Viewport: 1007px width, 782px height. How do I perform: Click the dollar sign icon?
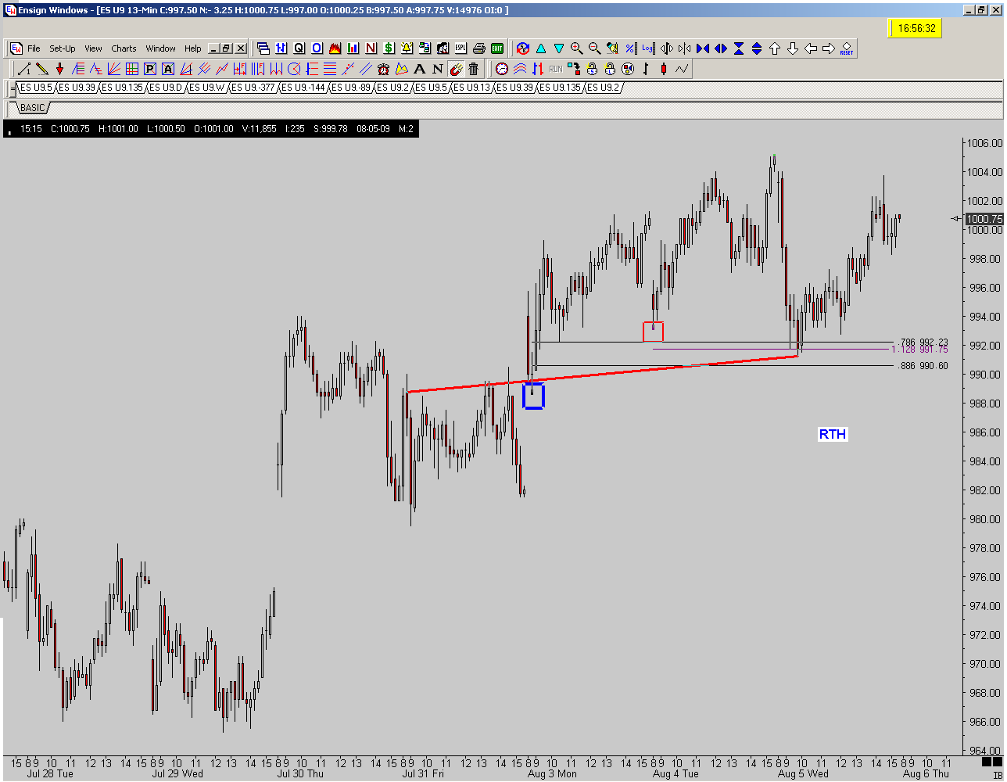(389, 48)
